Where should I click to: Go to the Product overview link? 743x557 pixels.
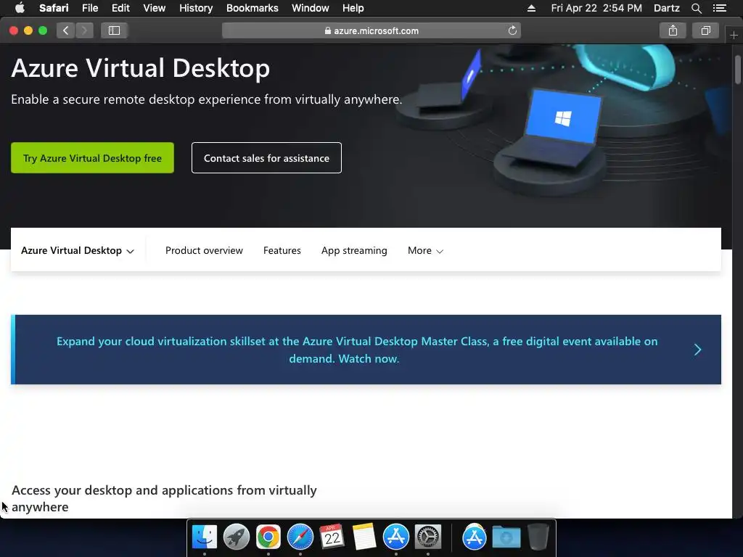tap(204, 250)
